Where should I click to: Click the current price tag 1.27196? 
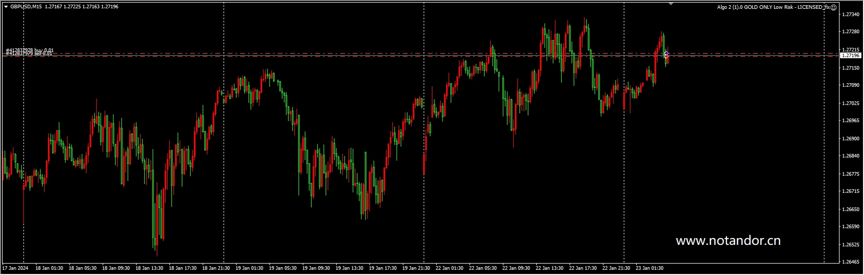[851, 55]
